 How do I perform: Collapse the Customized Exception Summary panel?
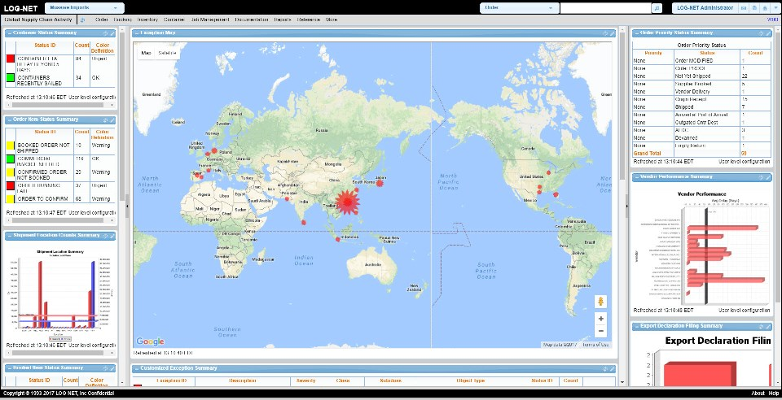pyautogui.click(x=136, y=368)
